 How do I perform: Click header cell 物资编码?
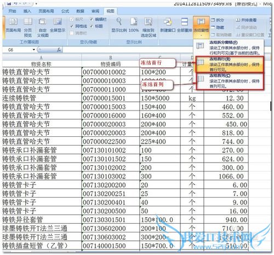pyautogui.click(x=111, y=64)
